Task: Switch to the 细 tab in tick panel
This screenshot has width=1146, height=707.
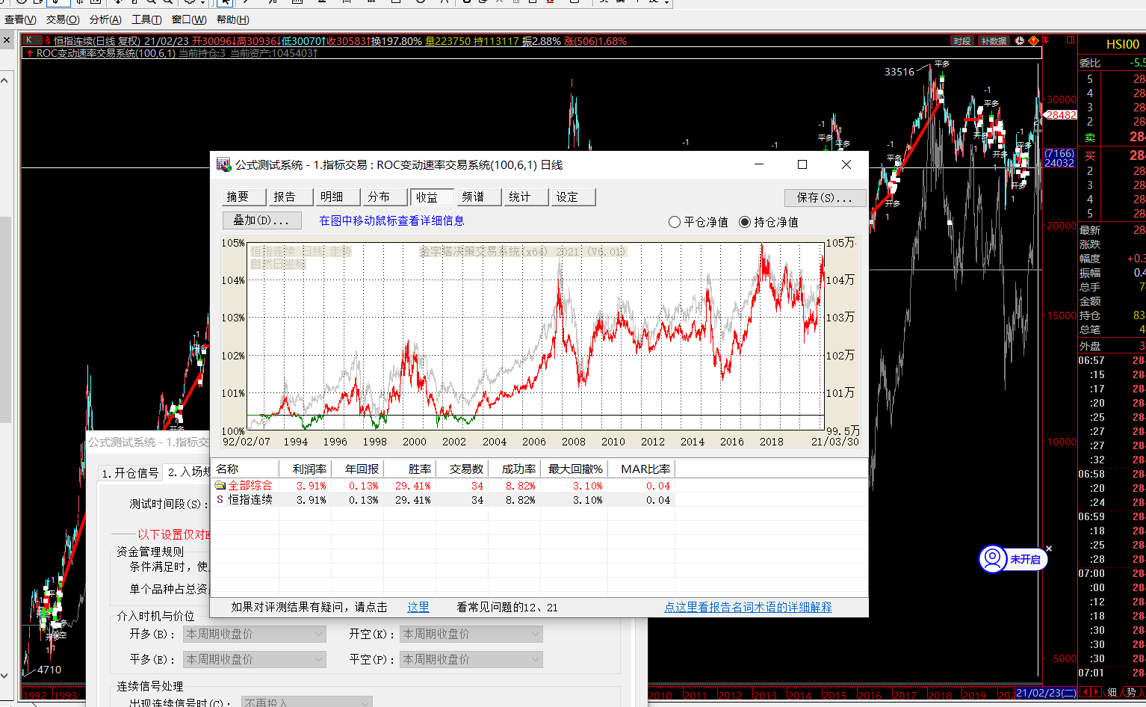Action: [1112, 692]
